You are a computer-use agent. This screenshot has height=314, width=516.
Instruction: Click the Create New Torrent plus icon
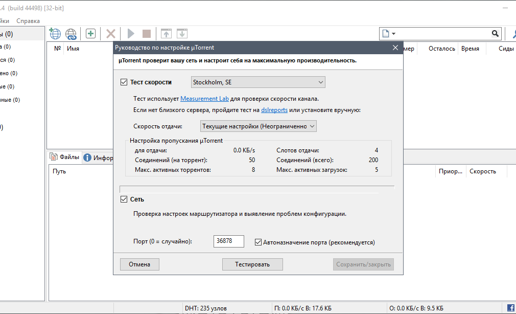point(90,33)
